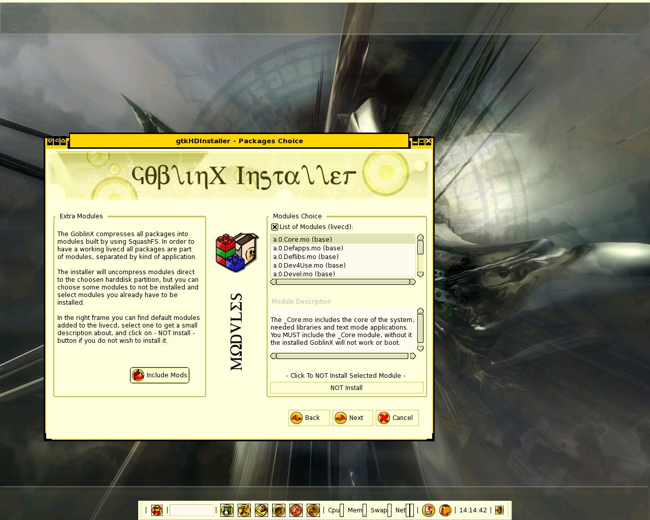Select a.0.Deflibs.mo (base) module

(x=343, y=256)
